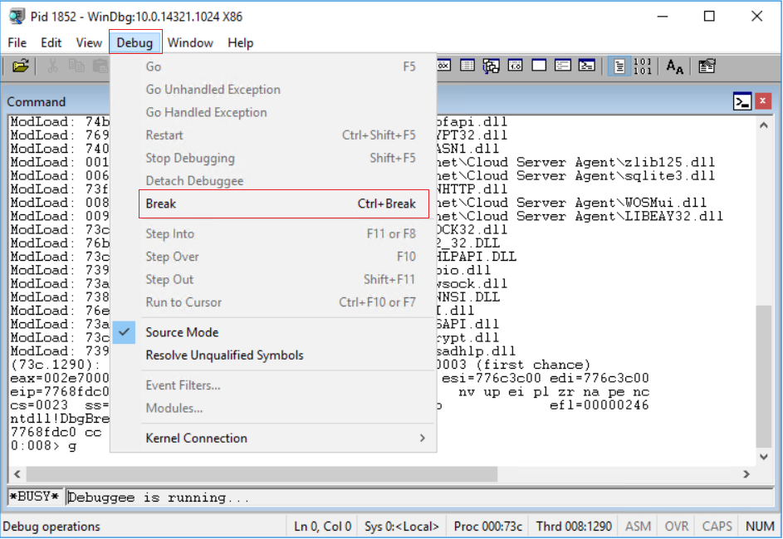The width and height of the screenshot is (783, 539).
Task: Open the Window menu
Action: click(x=190, y=42)
